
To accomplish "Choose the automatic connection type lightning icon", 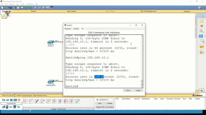I will [x=25, y=101].
